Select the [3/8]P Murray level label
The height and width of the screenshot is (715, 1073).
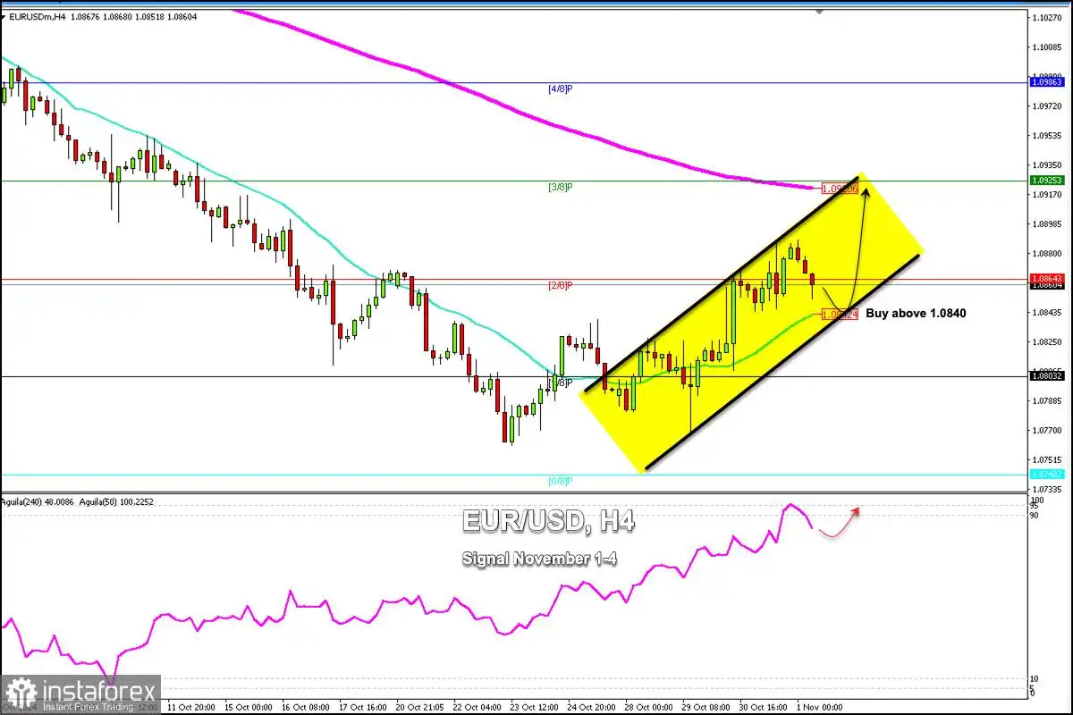click(x=560, y=187)
